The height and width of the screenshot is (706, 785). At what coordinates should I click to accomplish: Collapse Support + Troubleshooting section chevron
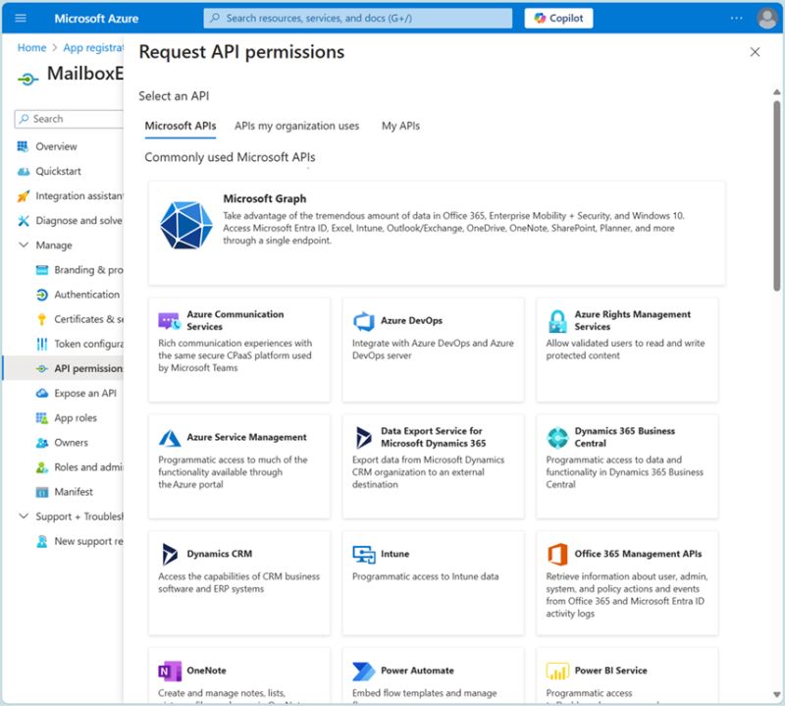(x=23, y=516)
